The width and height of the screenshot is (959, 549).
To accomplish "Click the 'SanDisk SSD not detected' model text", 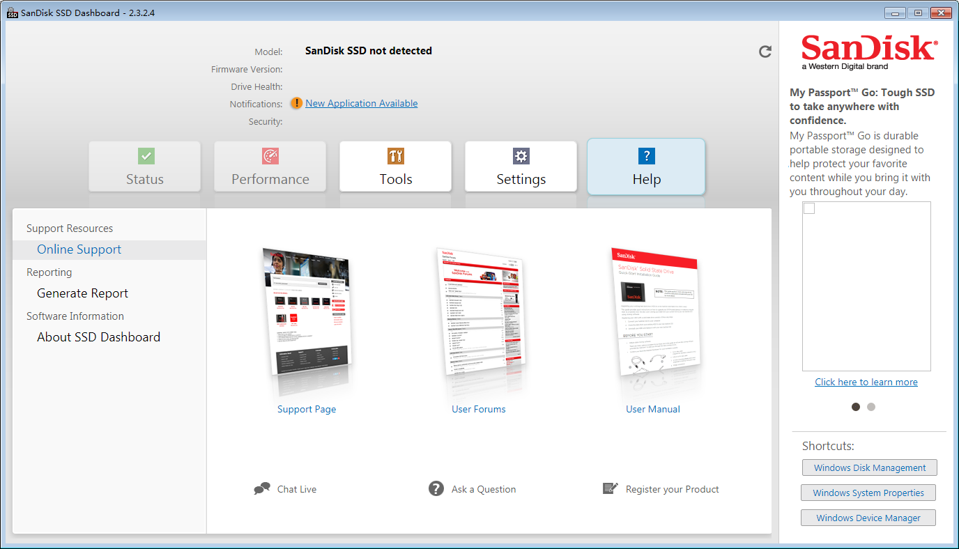I will (x=369, y=51).
